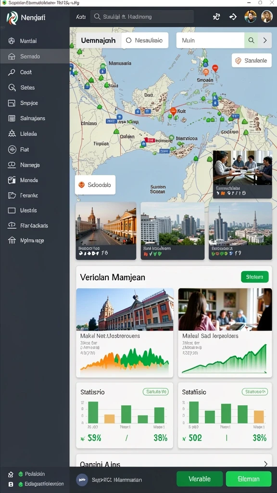Click the globe icon beside Mantiai
Screen dimensions: 277x493
(x=12, y=41)
